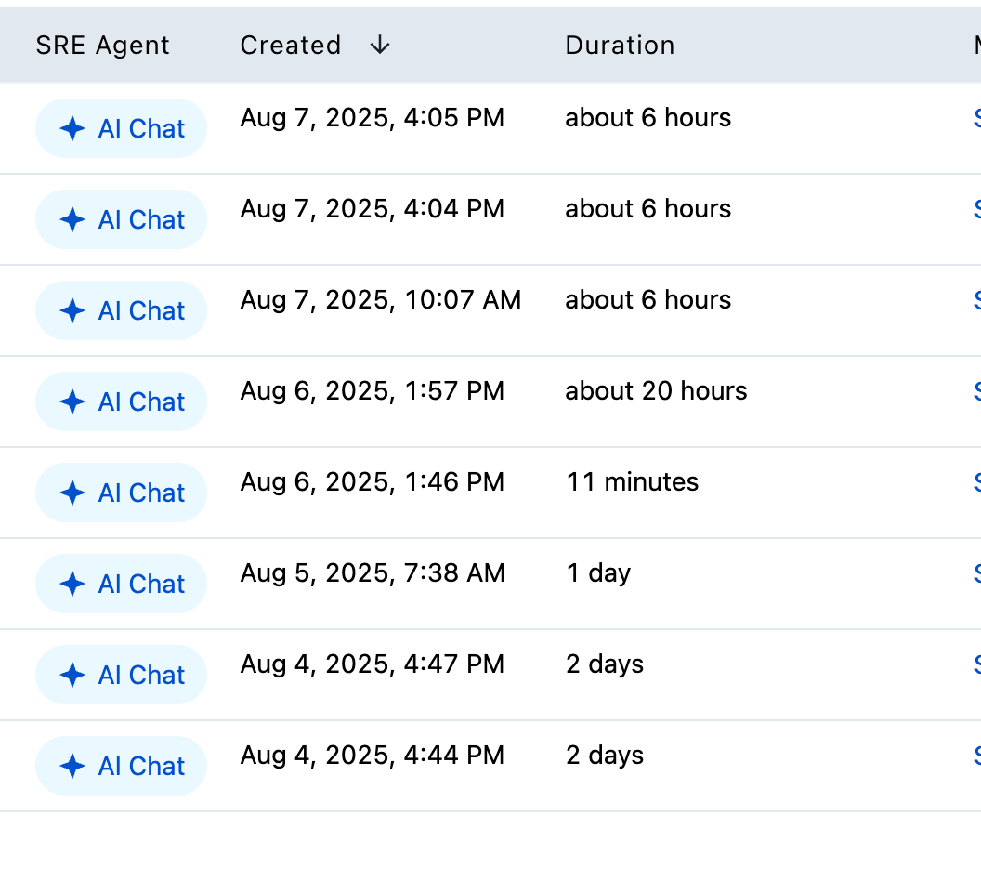
Task: Select the Created timestamp Aug 6, 1:46 PM
Action: [372, 481]
